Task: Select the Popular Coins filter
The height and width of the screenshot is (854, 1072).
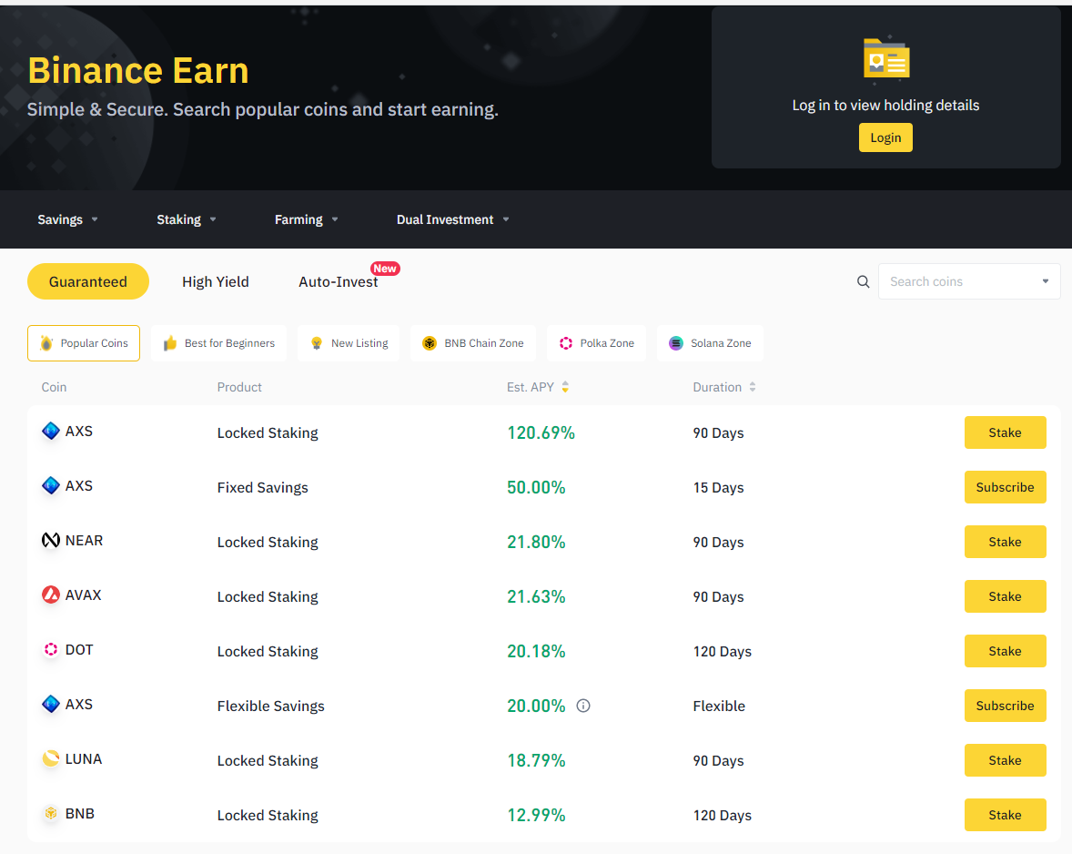Action: 84,343
